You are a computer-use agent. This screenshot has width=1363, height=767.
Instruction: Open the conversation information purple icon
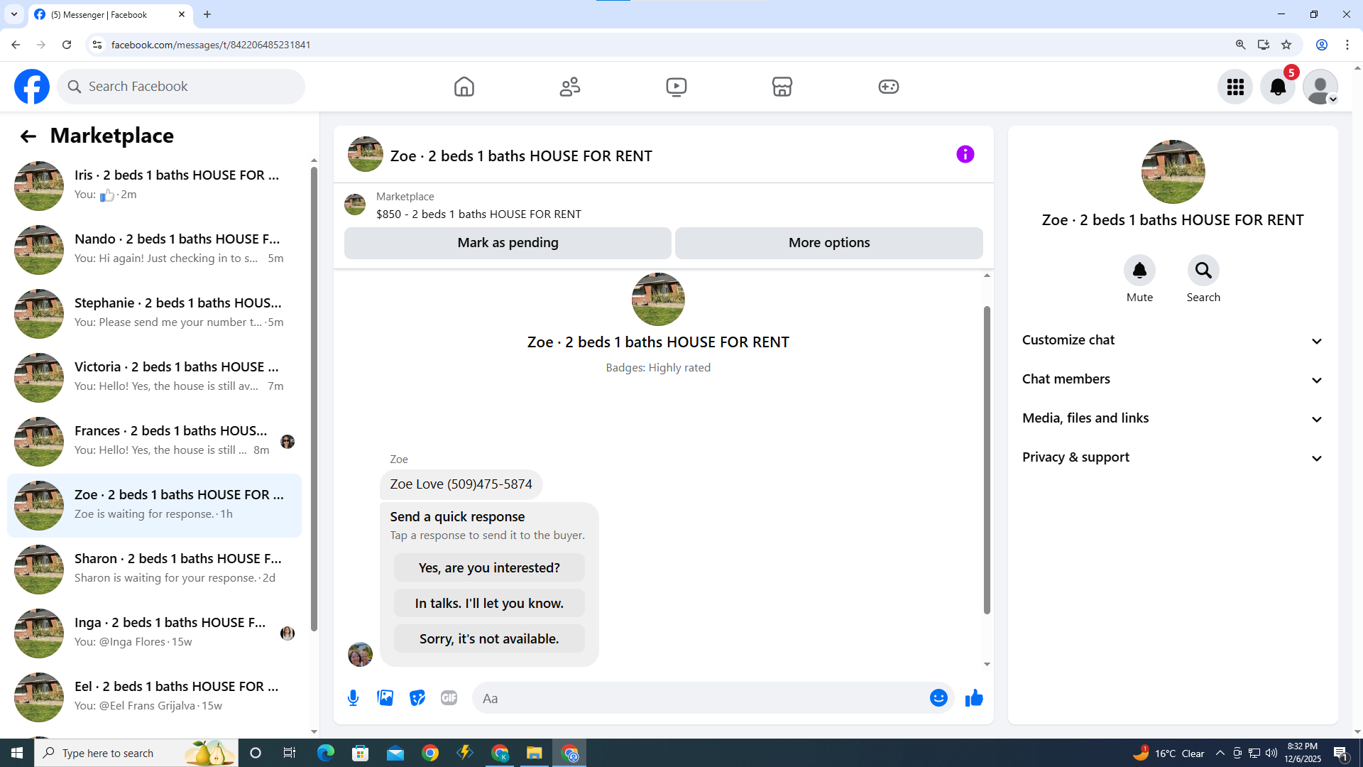[x=965, y=154]
